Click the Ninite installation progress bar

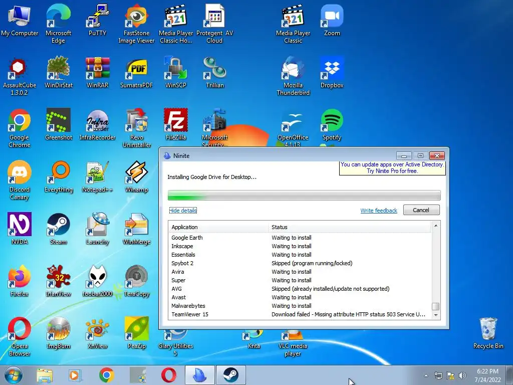(x=304, y=195)
